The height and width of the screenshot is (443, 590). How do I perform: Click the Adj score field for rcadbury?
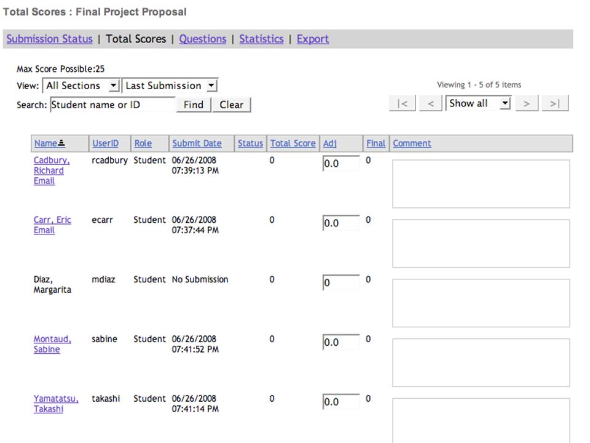341,164
